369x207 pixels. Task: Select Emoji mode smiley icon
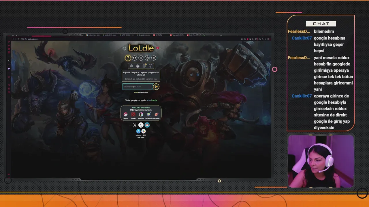point(147,58)
